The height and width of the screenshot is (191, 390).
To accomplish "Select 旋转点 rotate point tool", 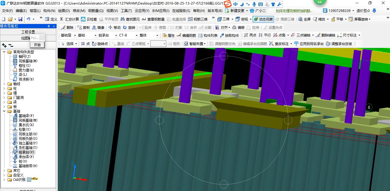I will point(100,44).
